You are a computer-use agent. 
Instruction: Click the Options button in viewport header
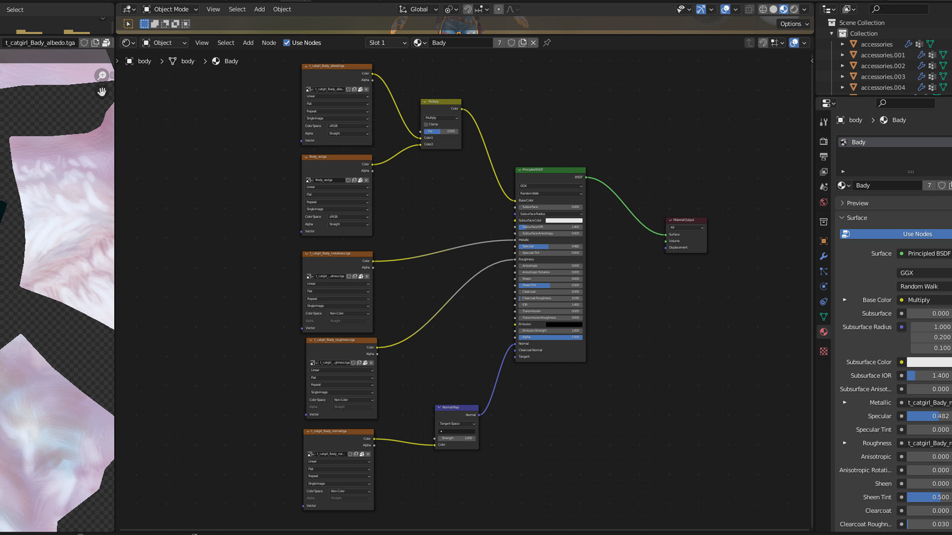794,24
